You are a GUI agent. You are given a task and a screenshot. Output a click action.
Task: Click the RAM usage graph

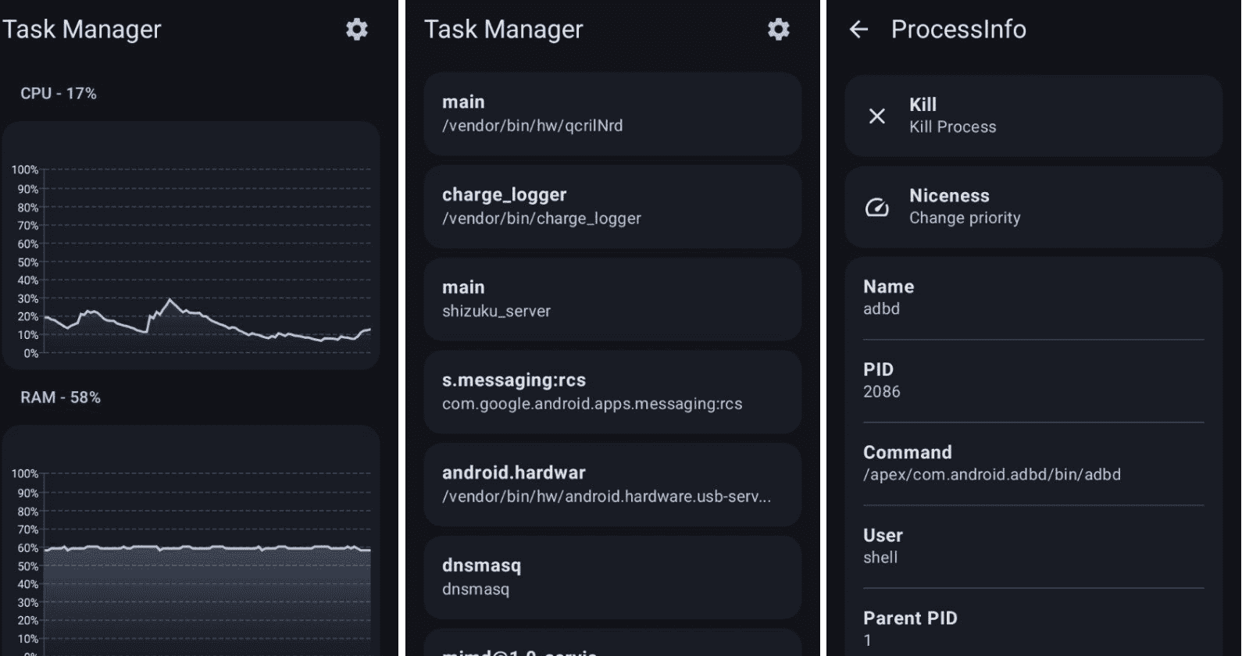pos(191,540)
